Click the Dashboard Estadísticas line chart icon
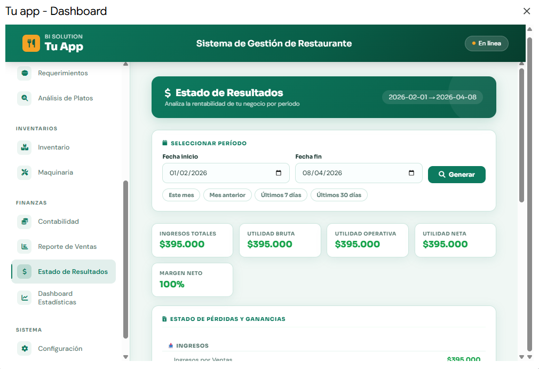This screenshot has width=539, height=369. [x=25, y=298]
